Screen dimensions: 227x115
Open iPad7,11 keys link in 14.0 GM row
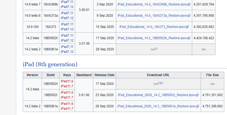tap(67, 24)
